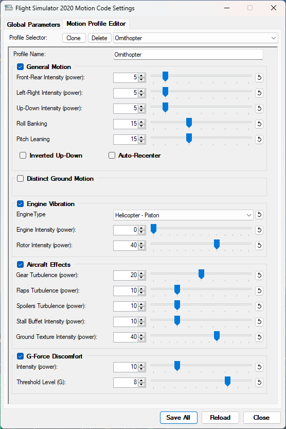This screenshot has height=429, width=286.
Task: Save All settings
Action: click(x=178, y=418)
